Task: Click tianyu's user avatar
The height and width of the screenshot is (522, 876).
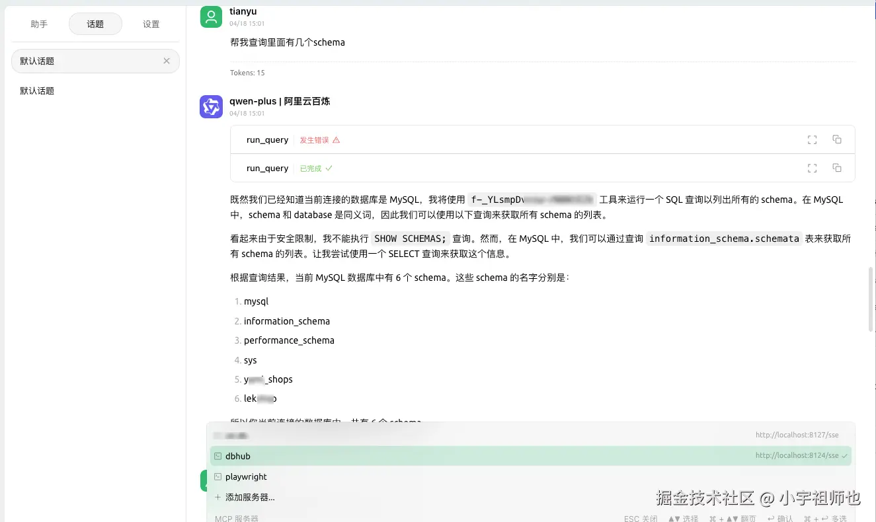Action: 210,17
